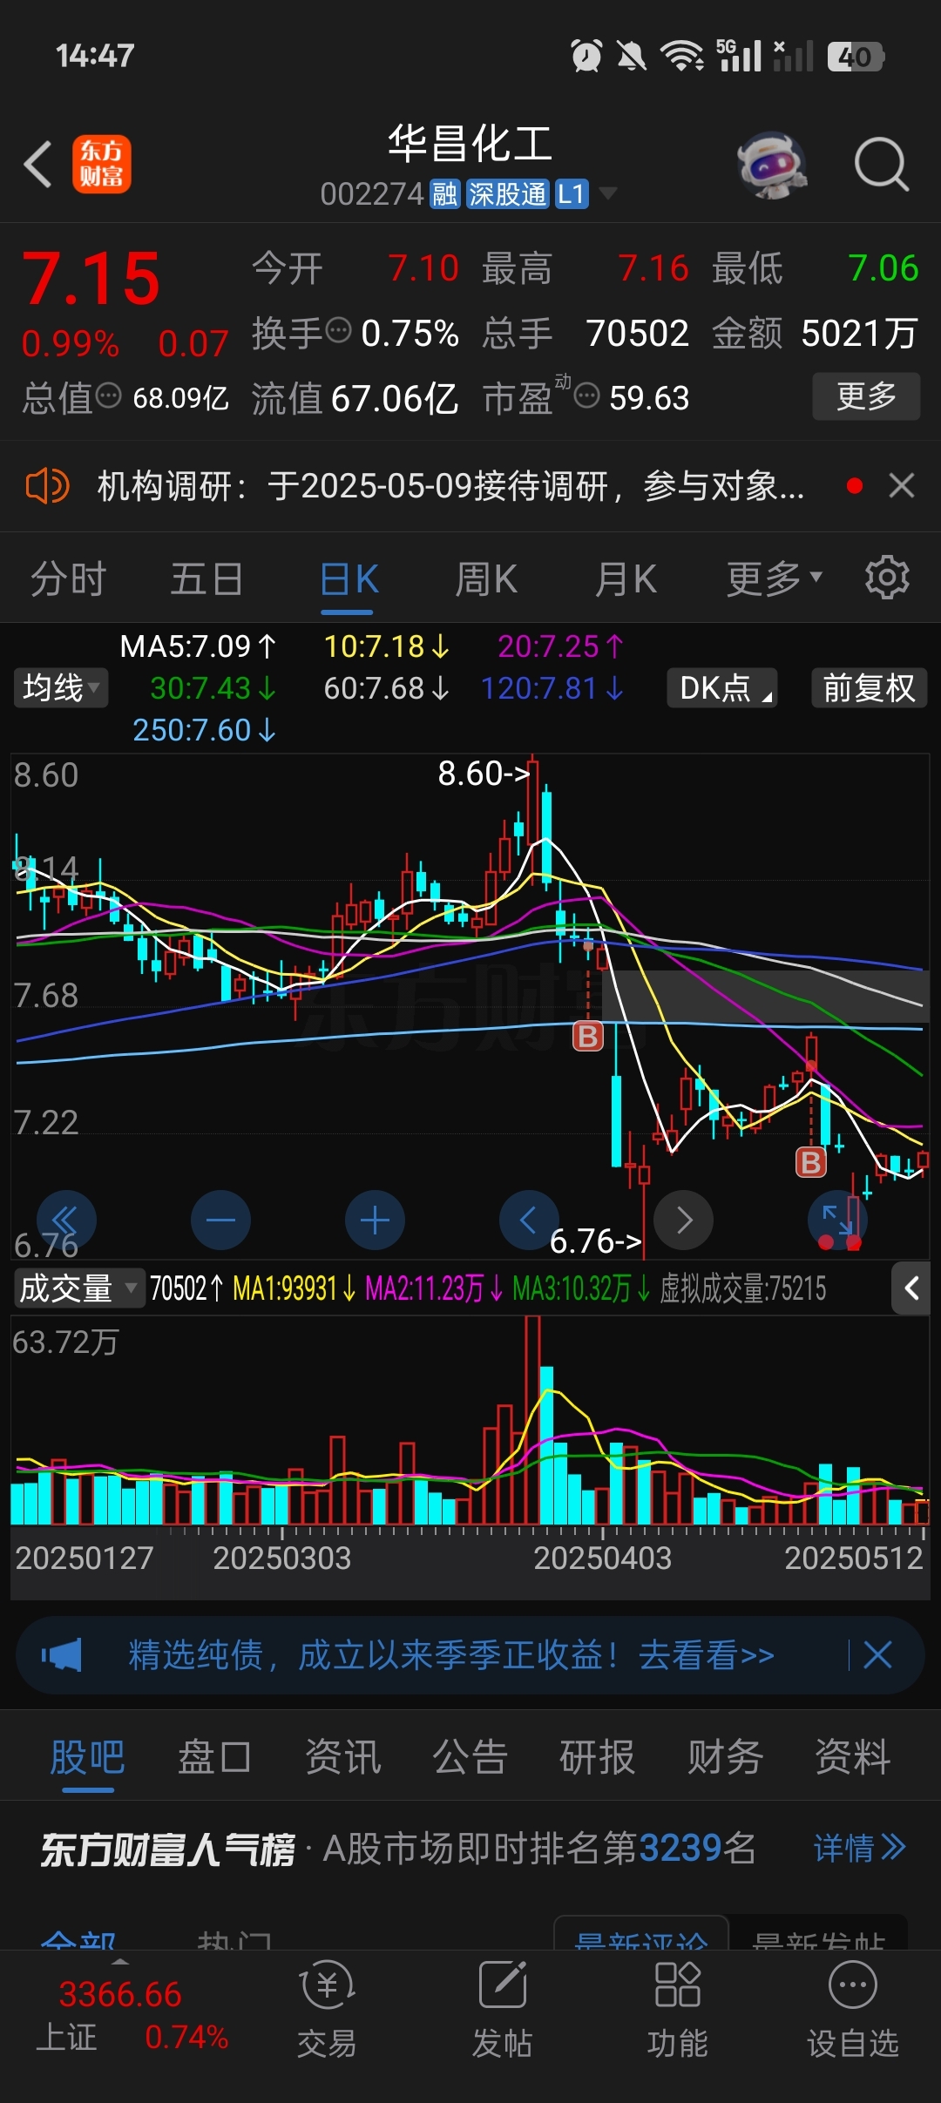941x2103 pixels.
Task: Dismiss the 机构调研 notice
Action: [x=902, y=485]
